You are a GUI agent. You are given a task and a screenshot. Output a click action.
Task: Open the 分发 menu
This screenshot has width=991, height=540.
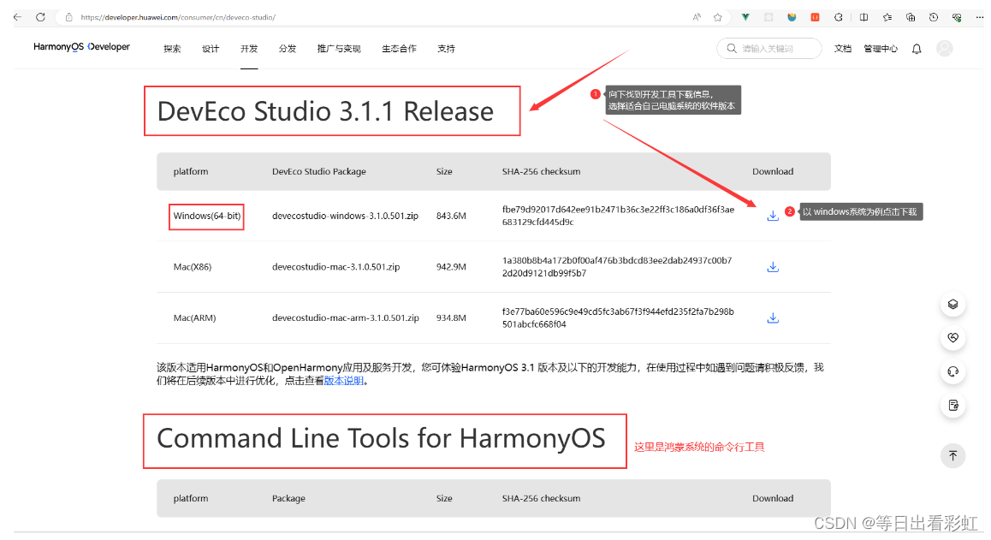pyautogui.click(x=288, y=49)
